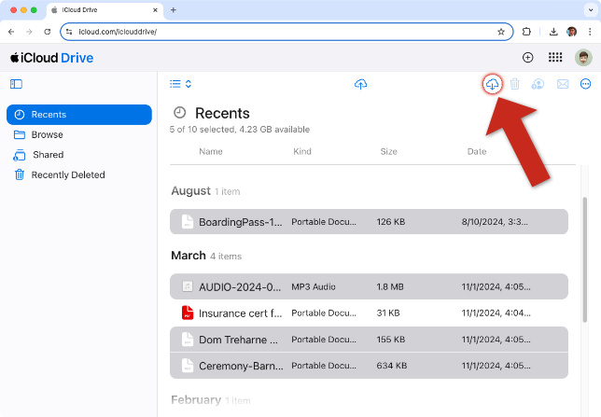Click the iCloud Drive logo

(52, 58)
